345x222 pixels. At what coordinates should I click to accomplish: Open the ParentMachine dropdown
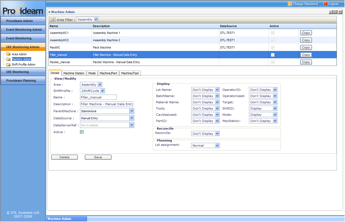click(107, 111)
